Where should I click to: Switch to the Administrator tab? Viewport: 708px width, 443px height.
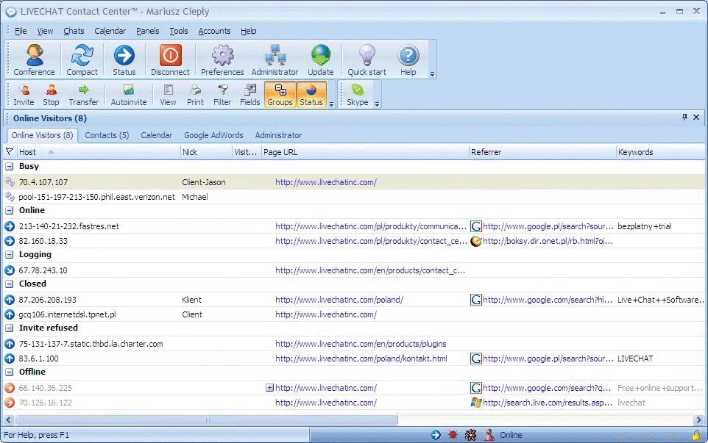tap(279, 135)
